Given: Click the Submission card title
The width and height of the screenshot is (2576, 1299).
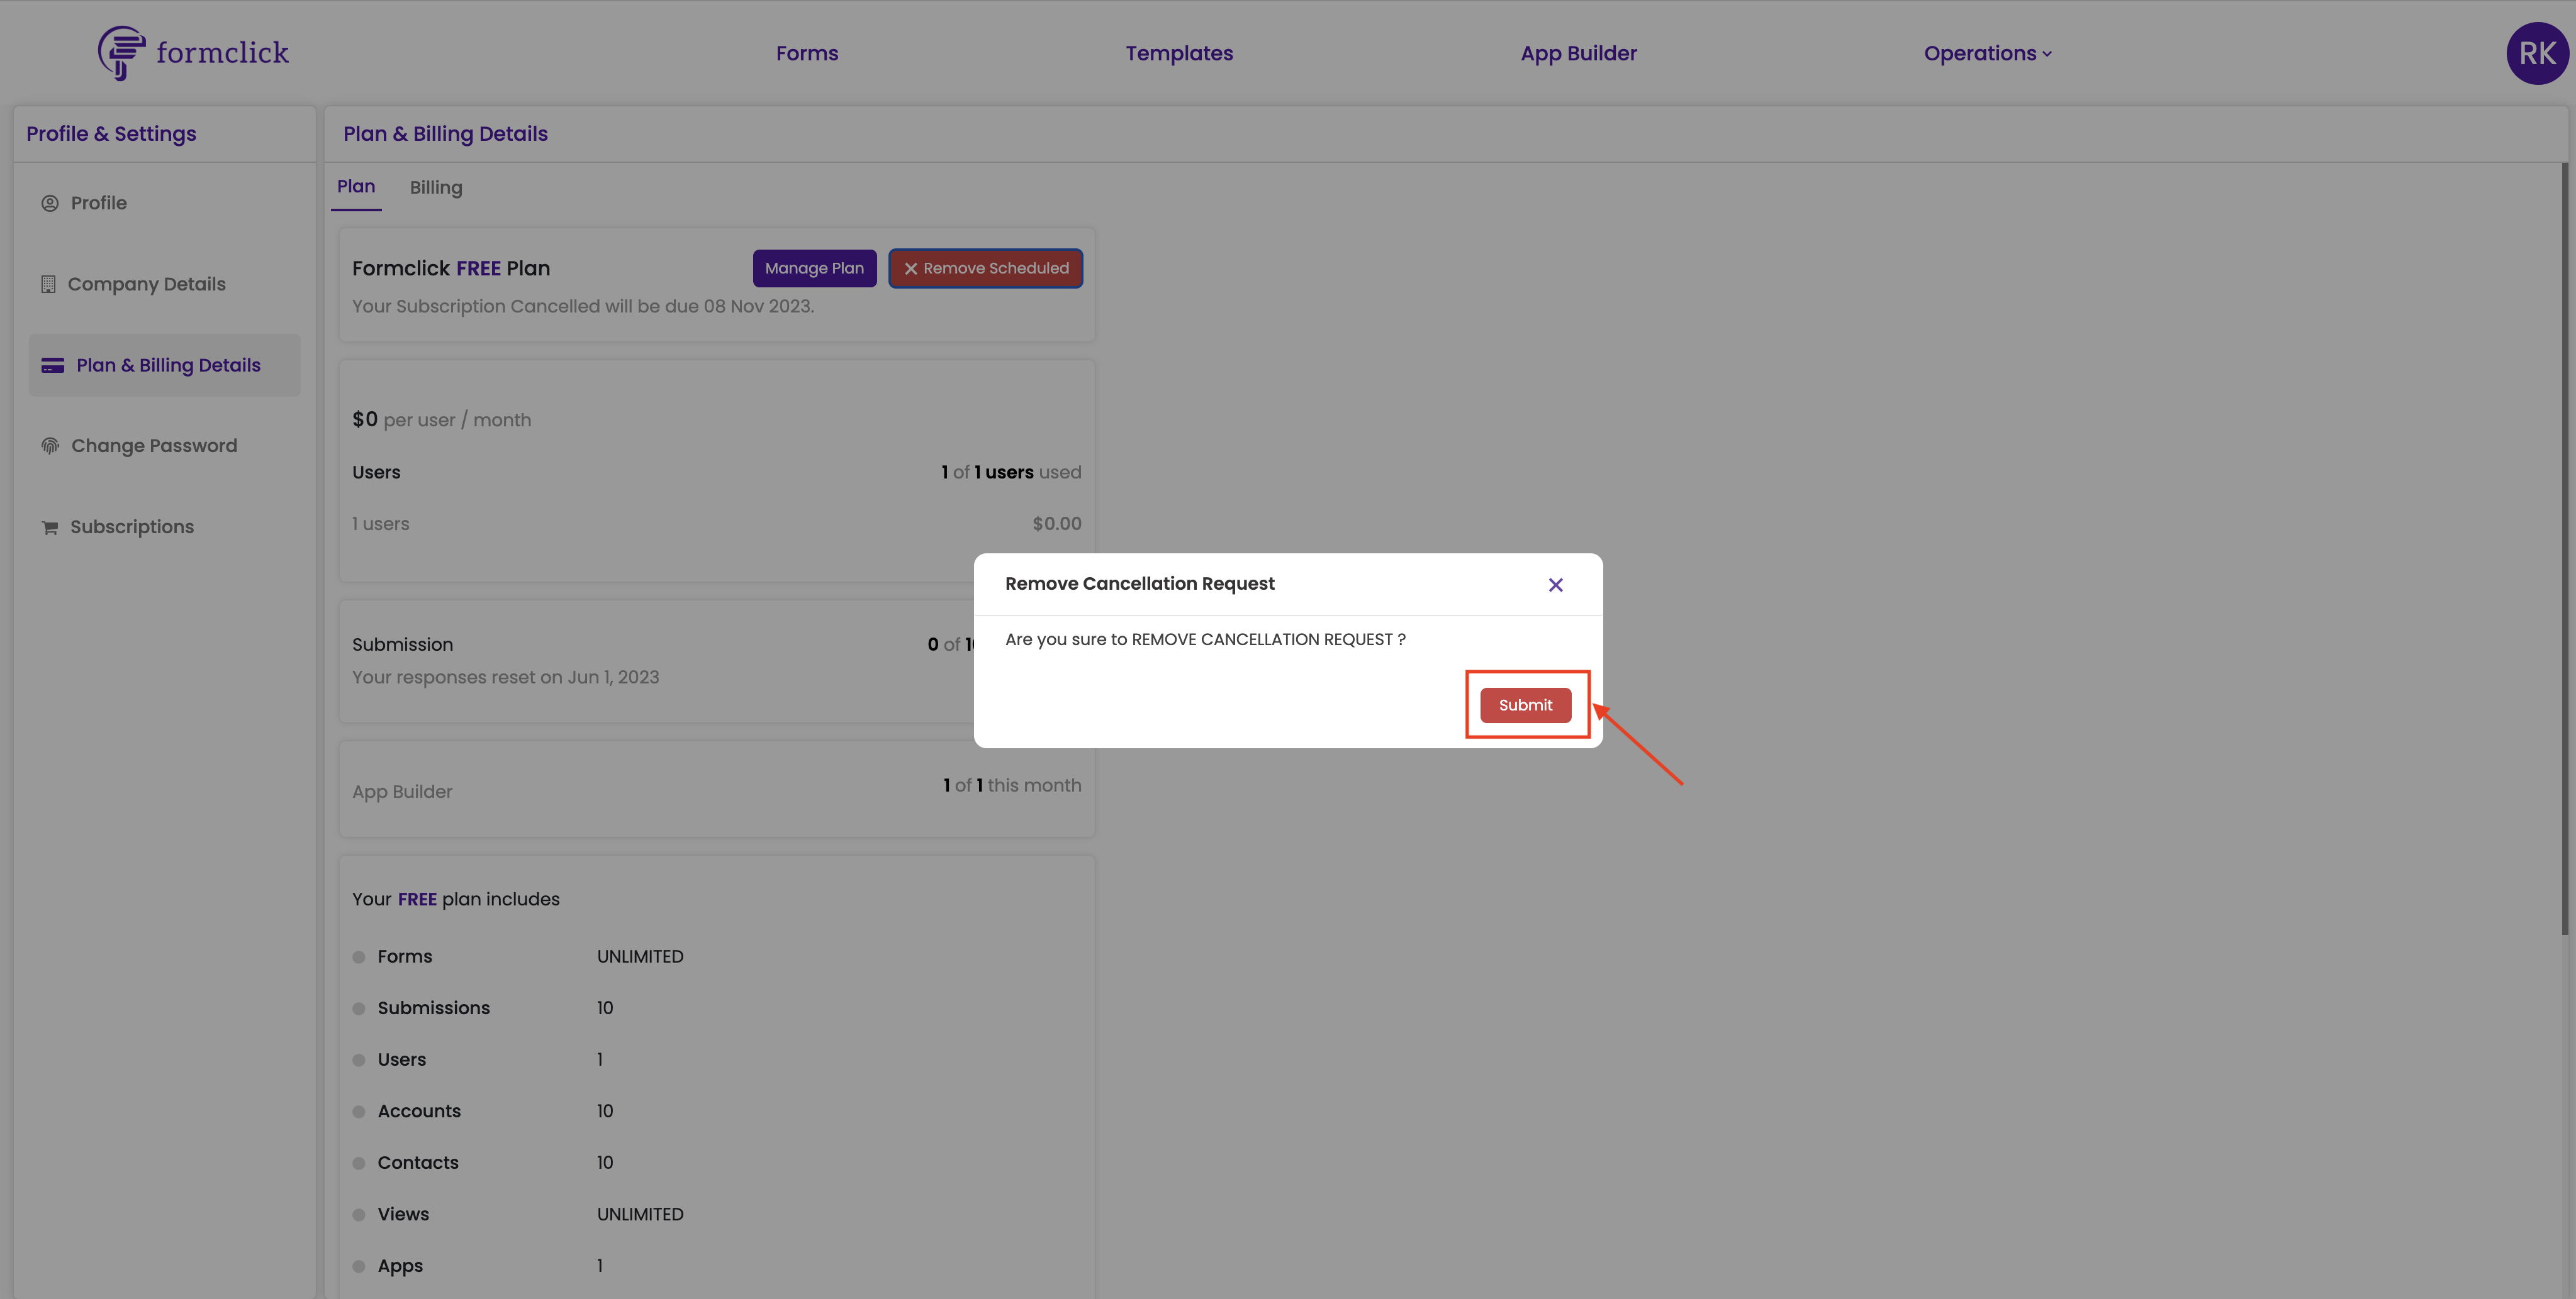Looking at the screenshot, I should [x=402, y=644].
